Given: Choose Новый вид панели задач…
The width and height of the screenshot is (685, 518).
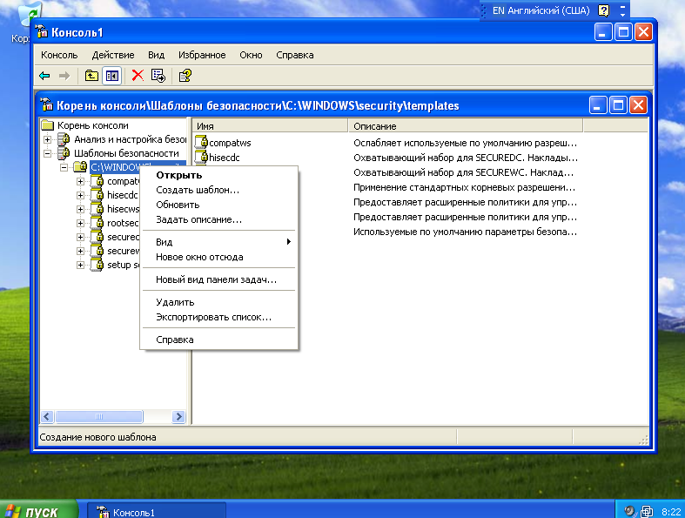Looking at the screenshot, I should 218,279.
